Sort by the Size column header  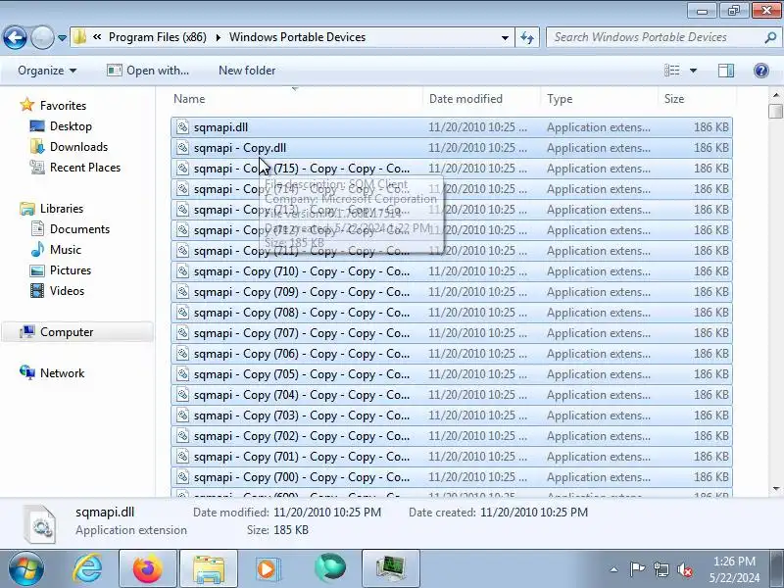(x=697, y=99)
